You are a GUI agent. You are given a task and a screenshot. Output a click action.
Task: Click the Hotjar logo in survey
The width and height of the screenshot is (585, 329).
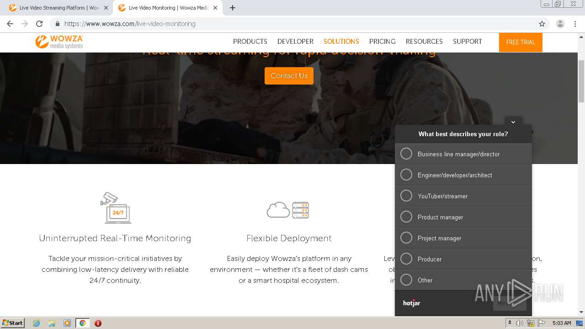click(x=411, y=303)
